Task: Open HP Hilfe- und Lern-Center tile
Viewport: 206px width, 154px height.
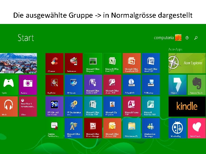Action: (x=54, y=106)
